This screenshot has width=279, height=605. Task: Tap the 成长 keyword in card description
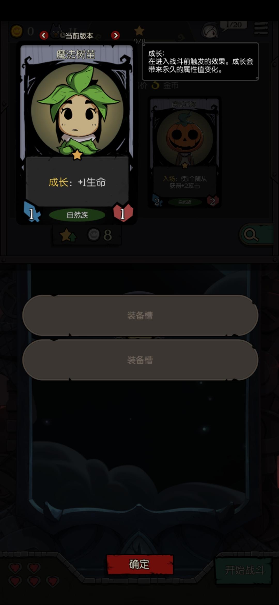coord(58,182)
